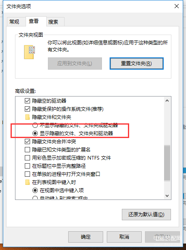The height and width of the screenshot is (250, 186).
Task: Uncheck 隐藏空的驱动器 checkbox
Action: pos(27,101)
